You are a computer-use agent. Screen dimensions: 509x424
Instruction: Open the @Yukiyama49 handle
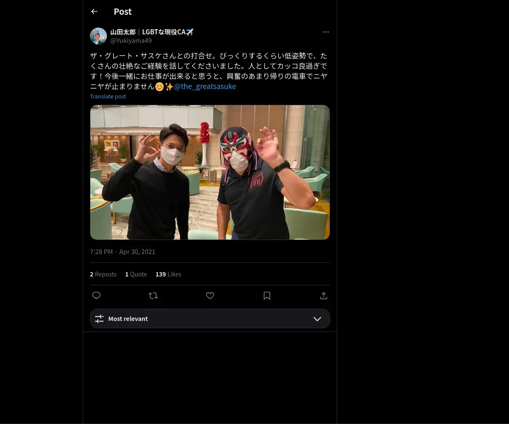click(x=131, y=41)
